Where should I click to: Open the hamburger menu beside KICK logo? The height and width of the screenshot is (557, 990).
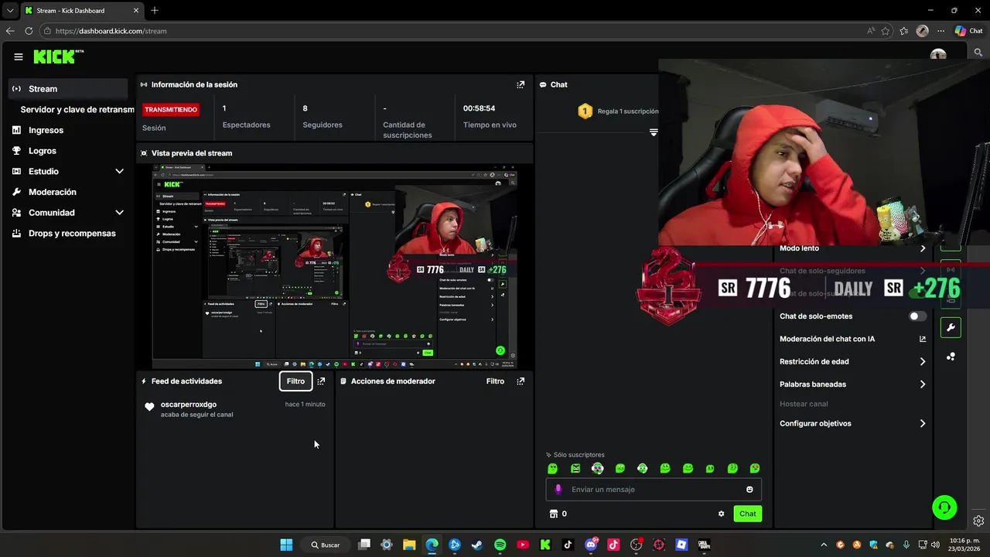point(19,56)
